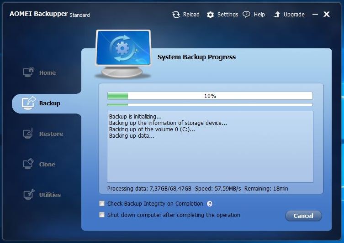The width and height of the screenshot is (344, 243).
Task: Click the Reload text label
Action: click(x=191, y=15)
